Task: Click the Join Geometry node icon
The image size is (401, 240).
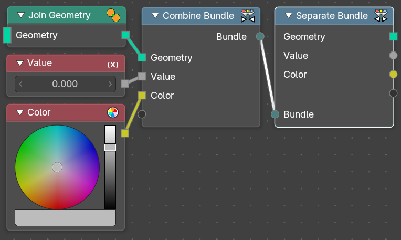Action: [x=113, y=15]
